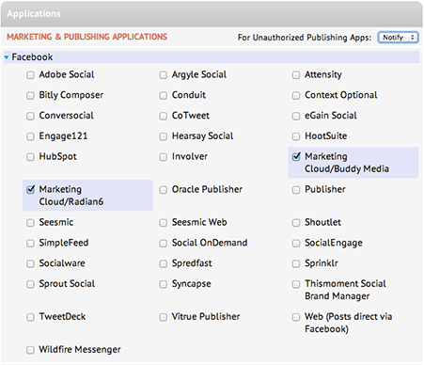
Task: Check the Argyle Social box
Action: point(164,75)
